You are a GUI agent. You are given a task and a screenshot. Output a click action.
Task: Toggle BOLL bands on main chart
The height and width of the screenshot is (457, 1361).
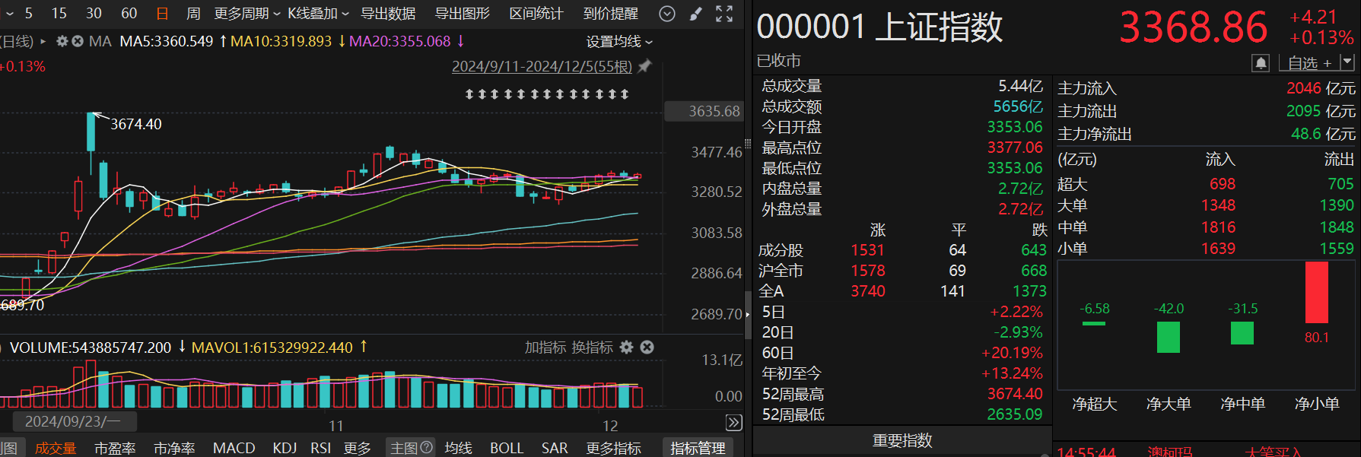507,448
